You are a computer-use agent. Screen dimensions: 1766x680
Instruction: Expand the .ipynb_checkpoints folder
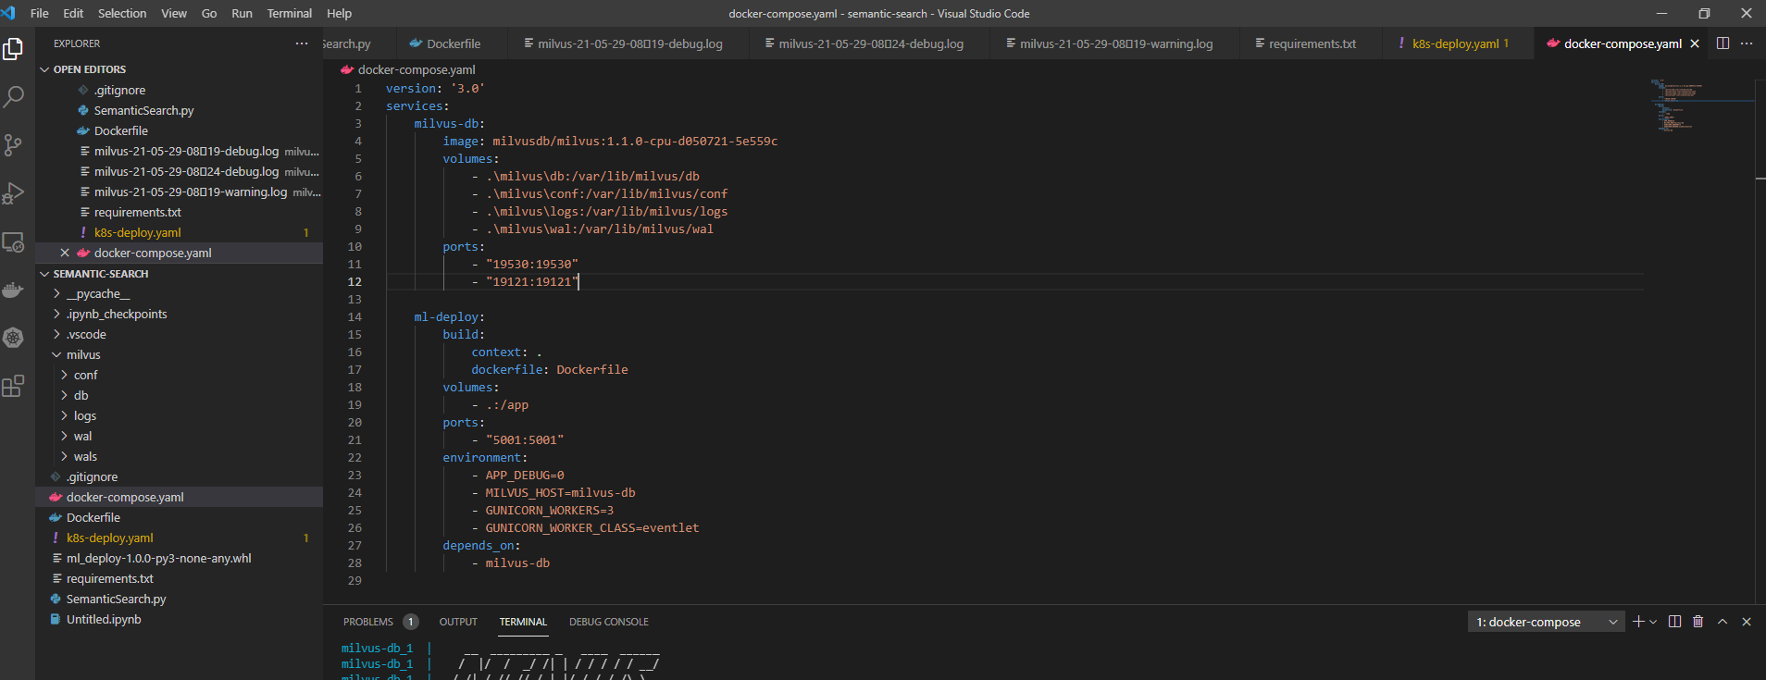(56, 314)
